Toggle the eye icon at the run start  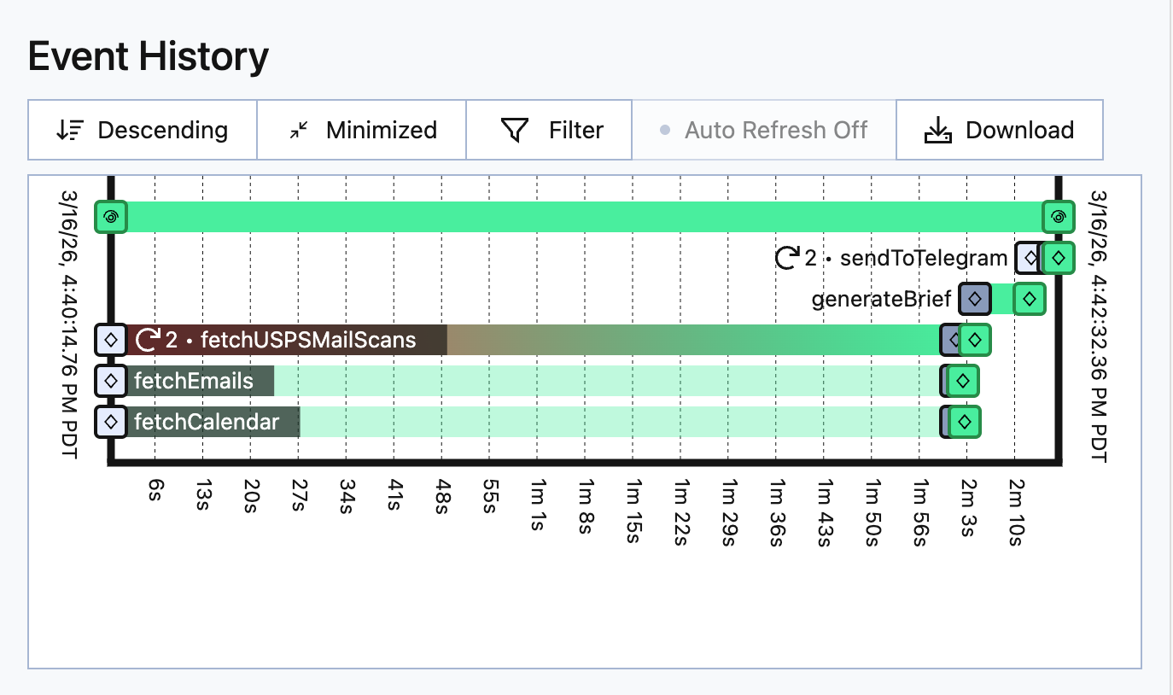111,217
